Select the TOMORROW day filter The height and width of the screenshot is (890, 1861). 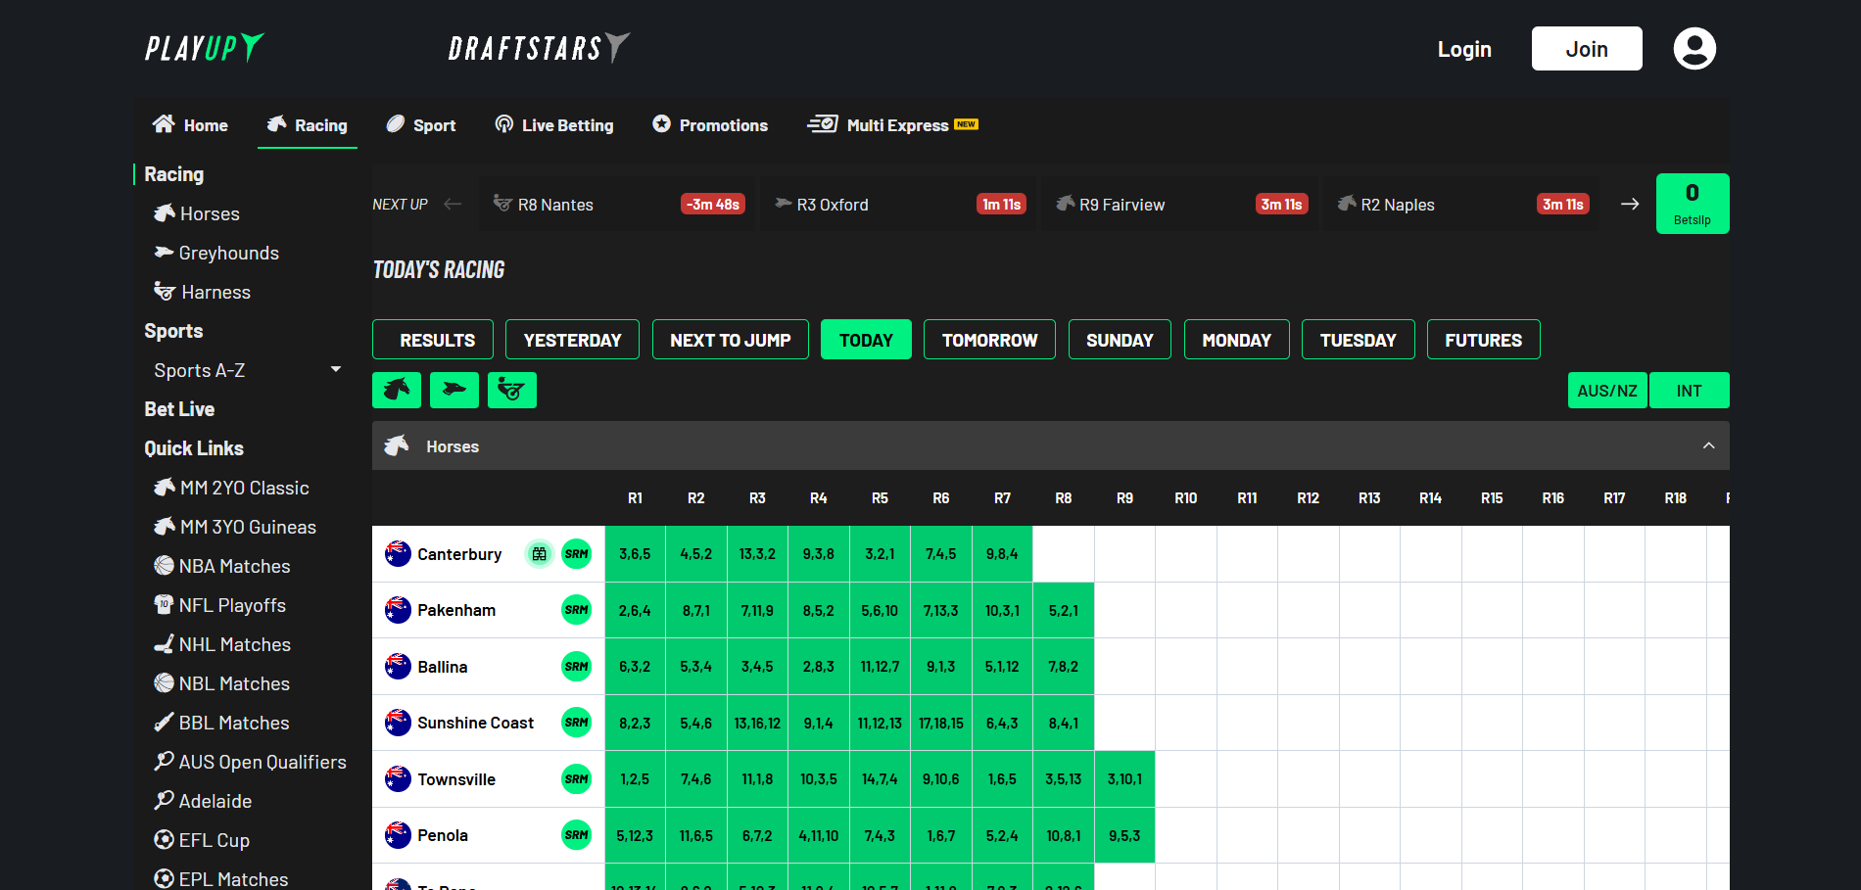pyautogui.click(x=989, y=340)
